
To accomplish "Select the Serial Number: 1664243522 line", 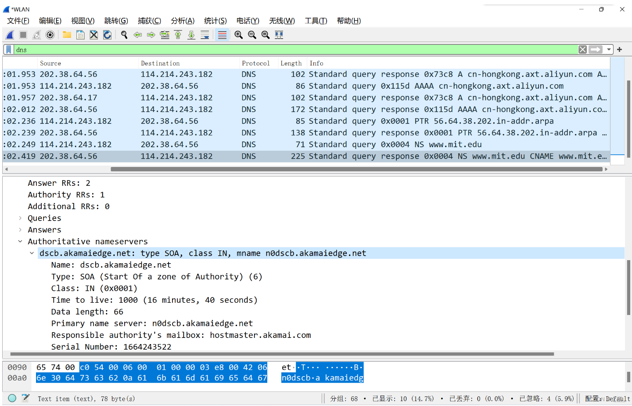I will 111,347.
